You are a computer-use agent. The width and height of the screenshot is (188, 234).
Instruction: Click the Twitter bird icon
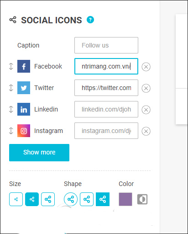pos(24,88)
